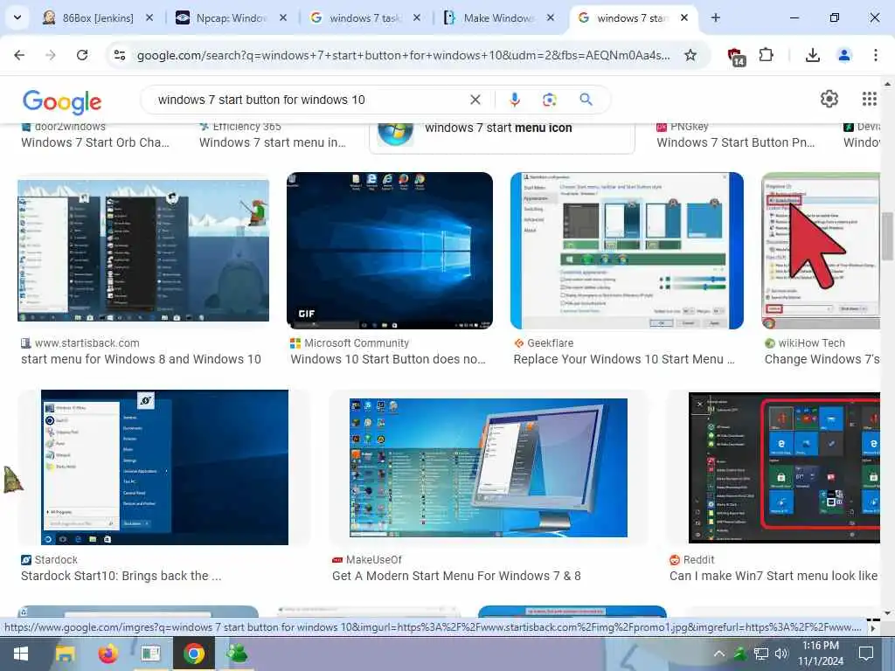Open 'Windows 7 start menu in...' Efficiency 365 link
Screen dimensions: 895x671
pyautogui.click(x=273, y=142)
